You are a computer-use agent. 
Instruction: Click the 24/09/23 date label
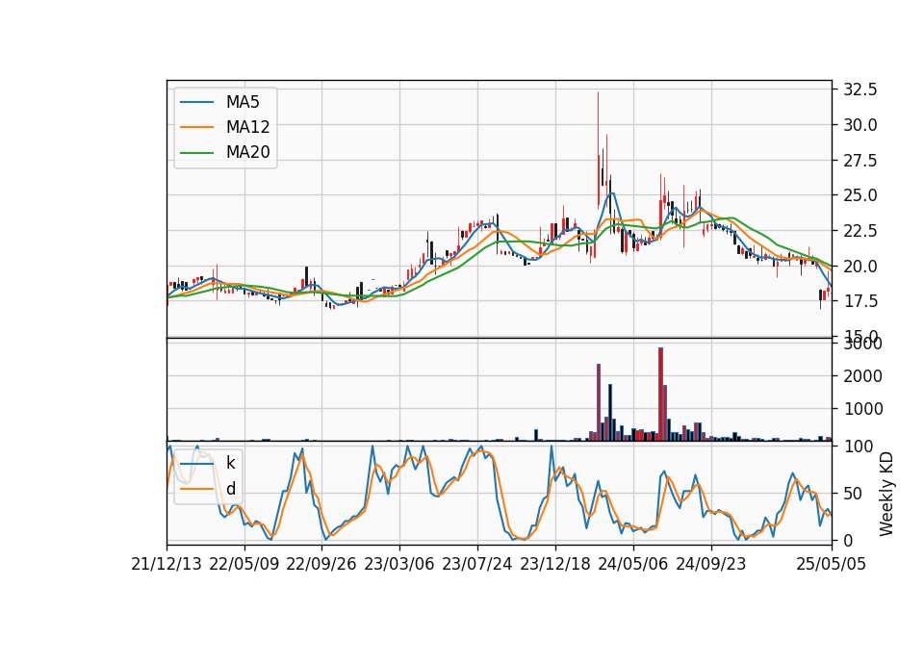coord(710,564)
